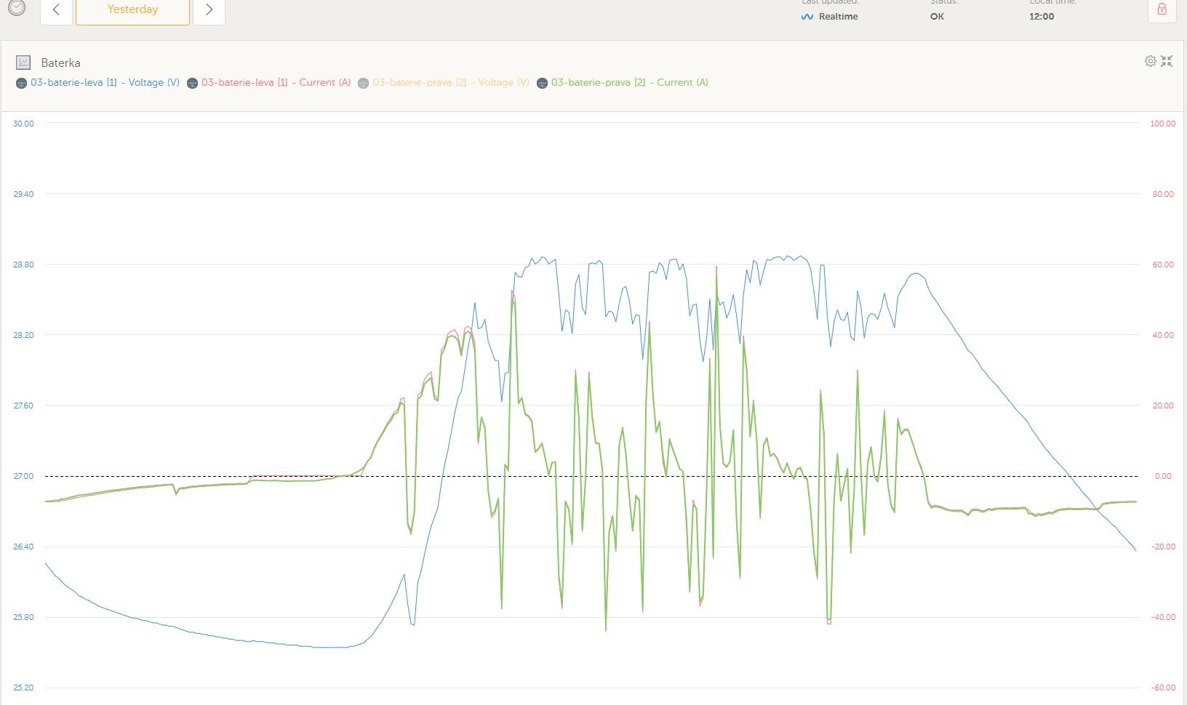Click the 0.00 current axis label

click(x=1163, y=476)
